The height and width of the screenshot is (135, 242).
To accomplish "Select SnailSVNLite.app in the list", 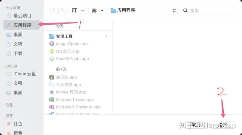I will point(78,59).
